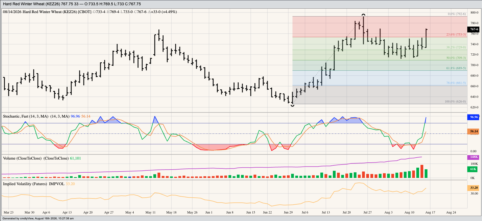Screen dimensions: 482x221
Task: Click the 61.8% (689-5) Fibonacci label
Action: [x=456, y=68]
